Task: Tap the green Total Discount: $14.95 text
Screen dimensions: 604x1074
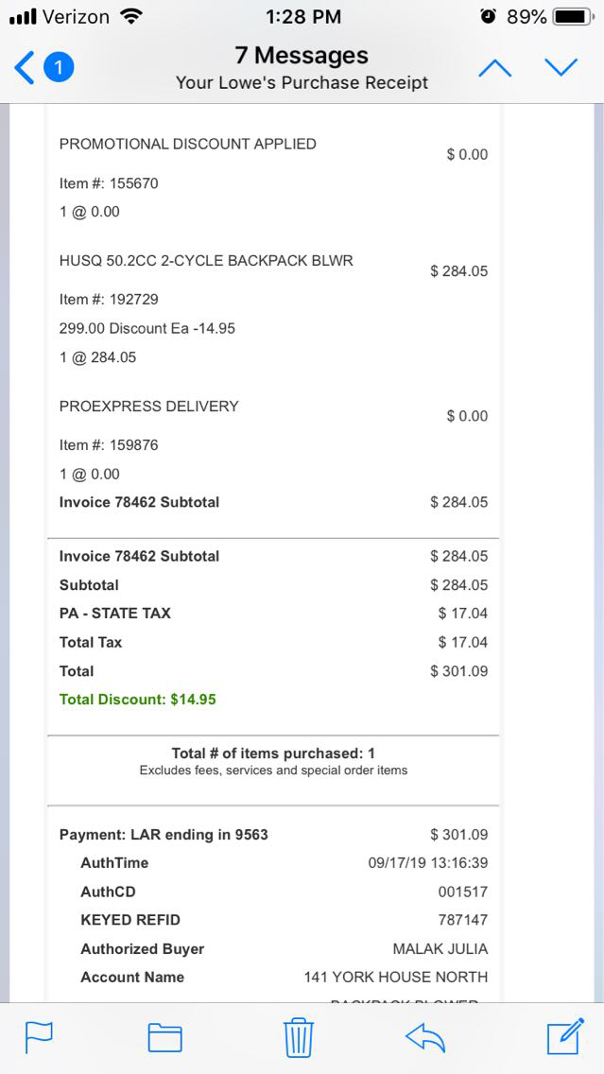Action: coord(138,700)
